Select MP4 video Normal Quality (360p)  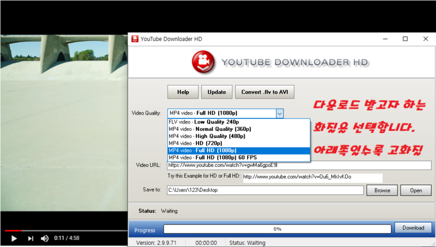coord(239,129)
